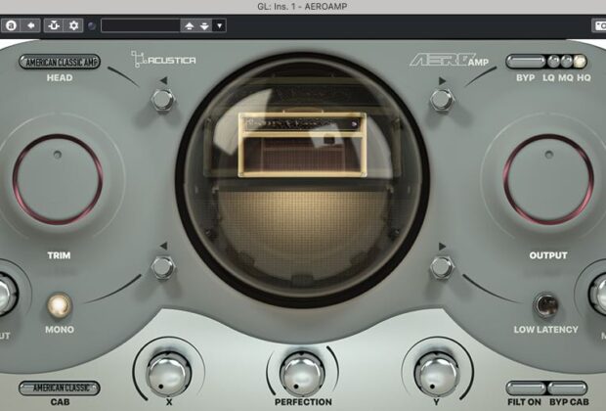Click the CAB label text
606x411 pixels.
pos(60,402)
